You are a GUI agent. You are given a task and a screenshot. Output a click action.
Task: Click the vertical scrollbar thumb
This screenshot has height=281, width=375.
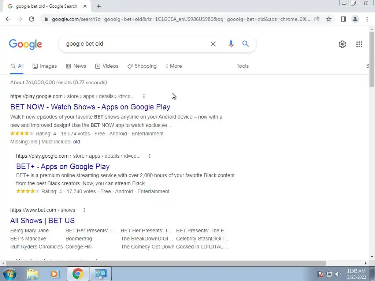point(372,60)
